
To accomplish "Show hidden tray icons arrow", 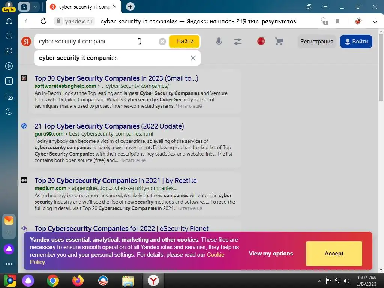I will tap(319, 281).
